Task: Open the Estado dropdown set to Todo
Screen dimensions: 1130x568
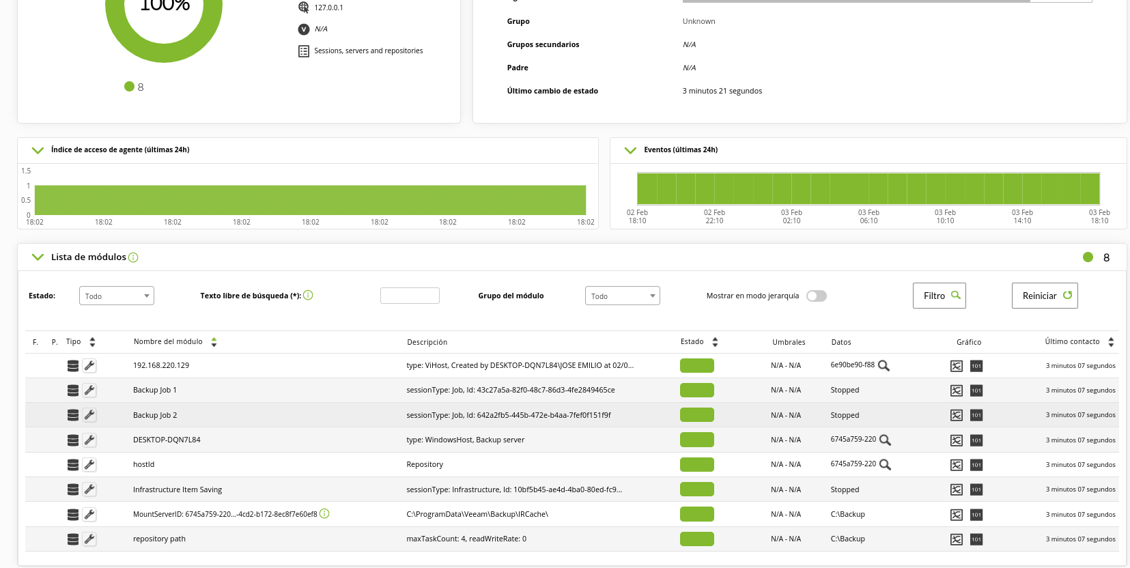Action: pyautogui.click(x=117, y=296)
